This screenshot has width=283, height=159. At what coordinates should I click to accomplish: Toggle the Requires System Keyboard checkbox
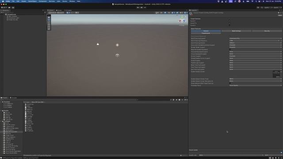point(230,49)
